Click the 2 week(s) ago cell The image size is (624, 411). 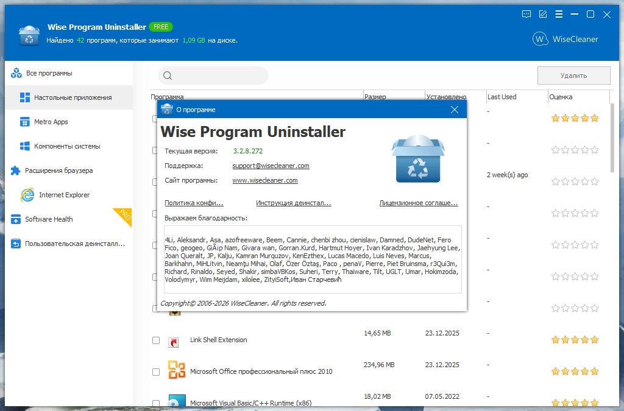click(x=508, y=175)
